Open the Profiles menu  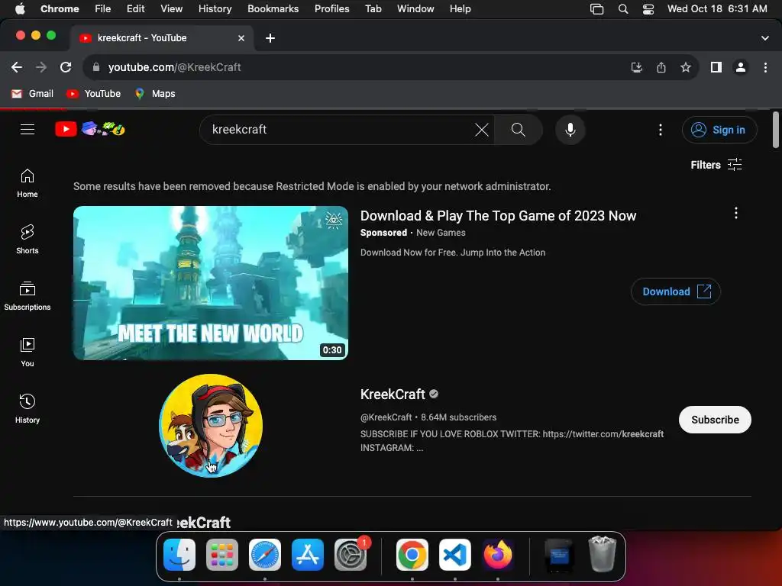point(331,9)
